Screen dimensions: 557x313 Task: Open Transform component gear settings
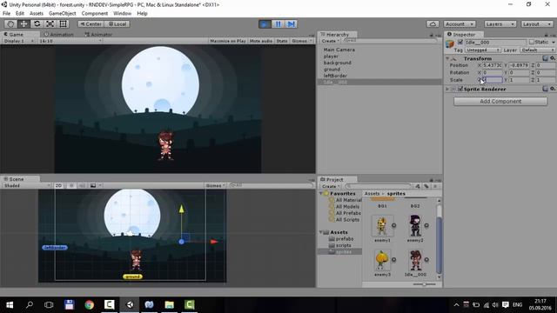[553, 58]
